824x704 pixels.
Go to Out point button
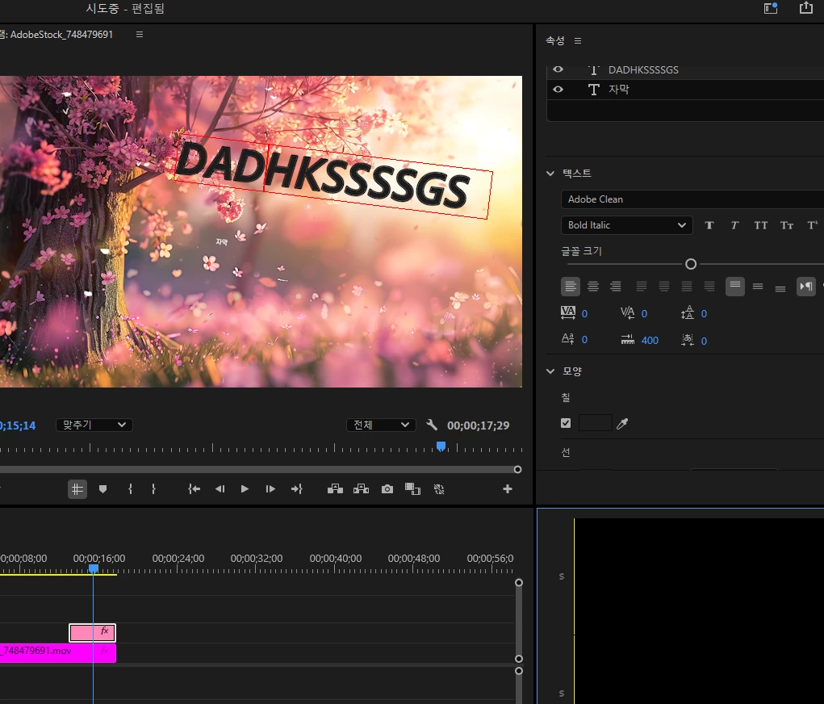click(296, 489)
